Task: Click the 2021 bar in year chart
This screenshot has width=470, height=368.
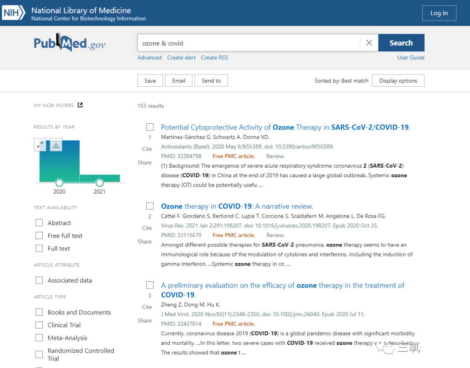Action: pyautogui.click(x=100, y=178)
